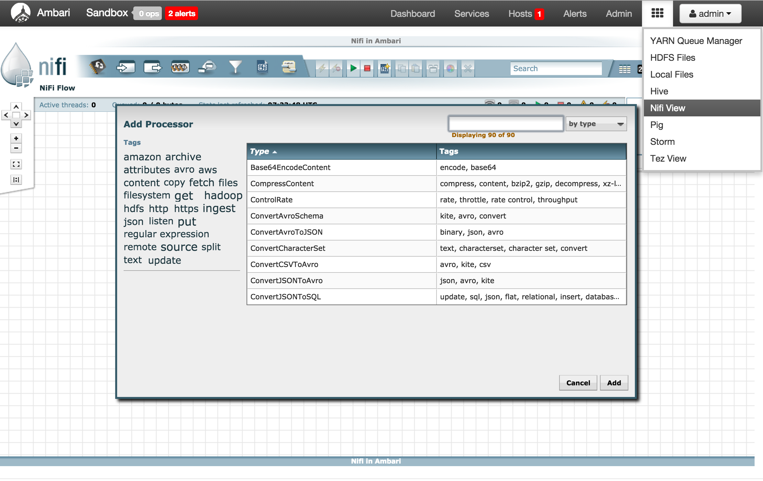Click the Add button in dialog
This screenshot has width=763, height=481.
(614, 383)
